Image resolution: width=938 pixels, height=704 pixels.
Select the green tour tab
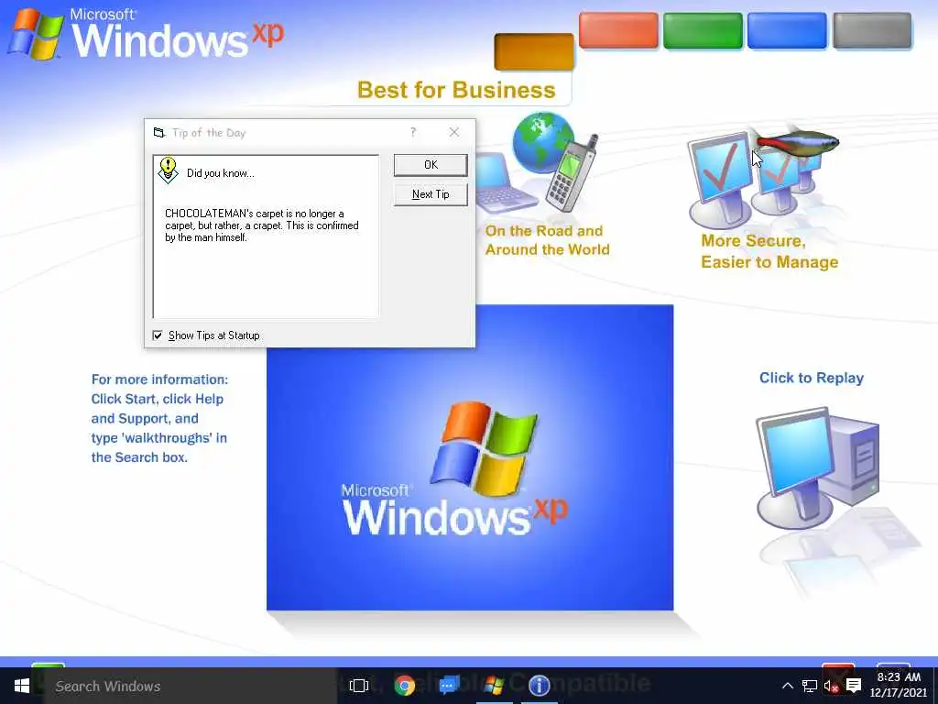pyautogui.click(x=703, y=30)
